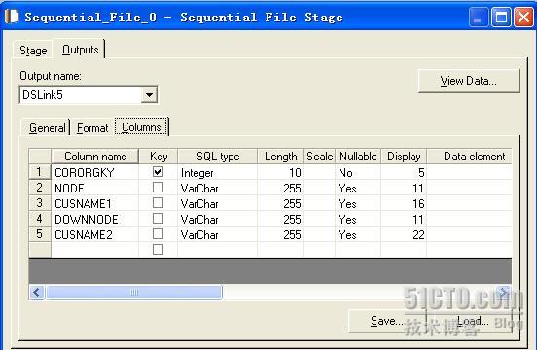Viewport: 537px width, 350px height.
Task: Click the CUSNAME1 column name cell
Action: pyautogui.click(x=95, y=203)
